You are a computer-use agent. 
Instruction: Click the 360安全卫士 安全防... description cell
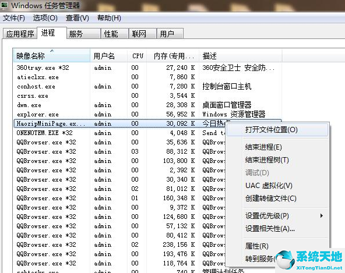[238, 68]
